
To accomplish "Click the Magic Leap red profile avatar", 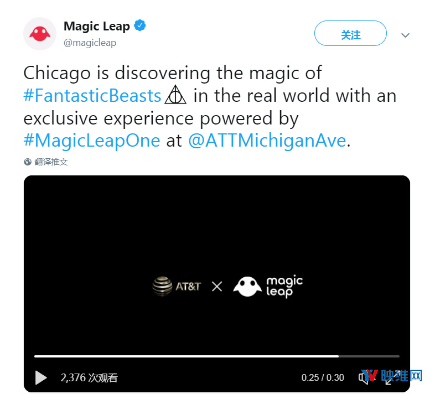I will click(x=40, y=34).
